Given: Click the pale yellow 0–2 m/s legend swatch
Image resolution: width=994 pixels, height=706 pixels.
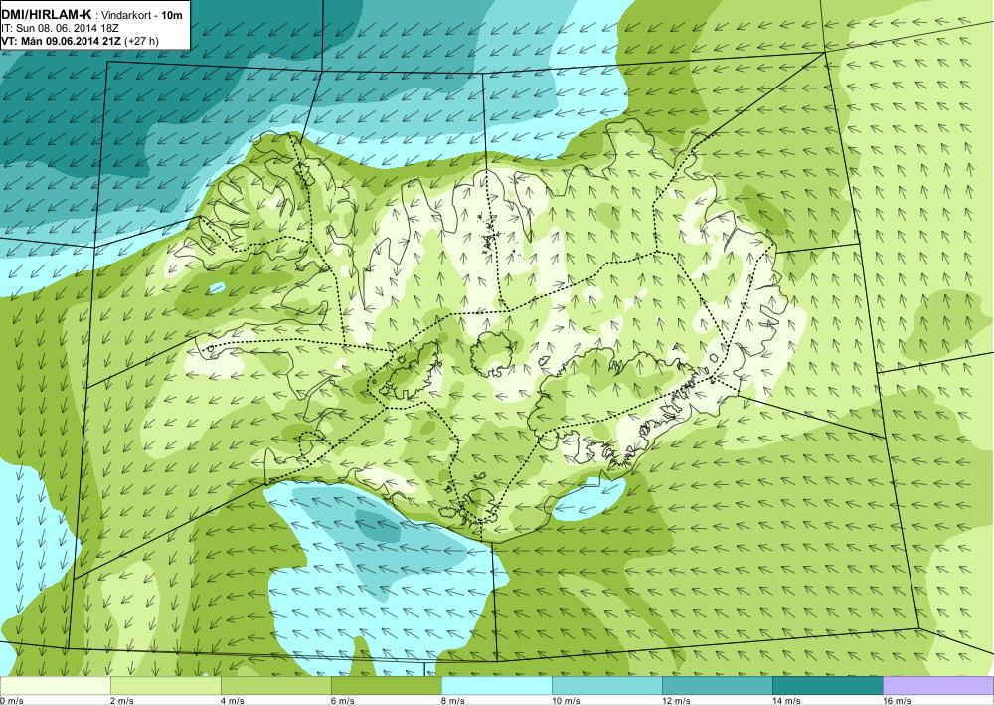Looking at the screenshot, I should 55,685.
